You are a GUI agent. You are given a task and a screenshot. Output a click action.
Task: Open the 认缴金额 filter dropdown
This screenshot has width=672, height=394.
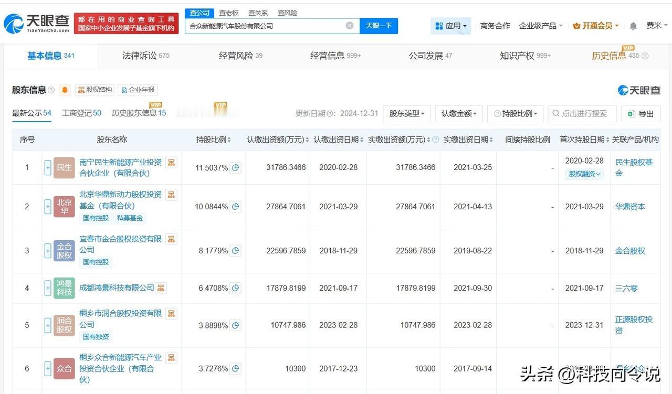pyautogui.click(x=459, y=113)
